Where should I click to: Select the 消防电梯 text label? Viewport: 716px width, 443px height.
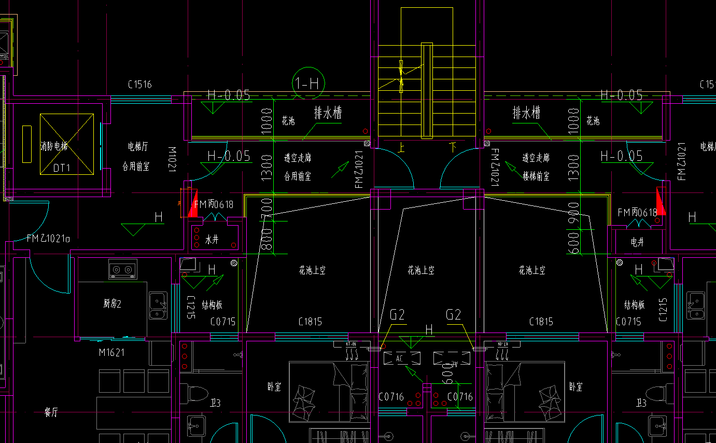54,146
